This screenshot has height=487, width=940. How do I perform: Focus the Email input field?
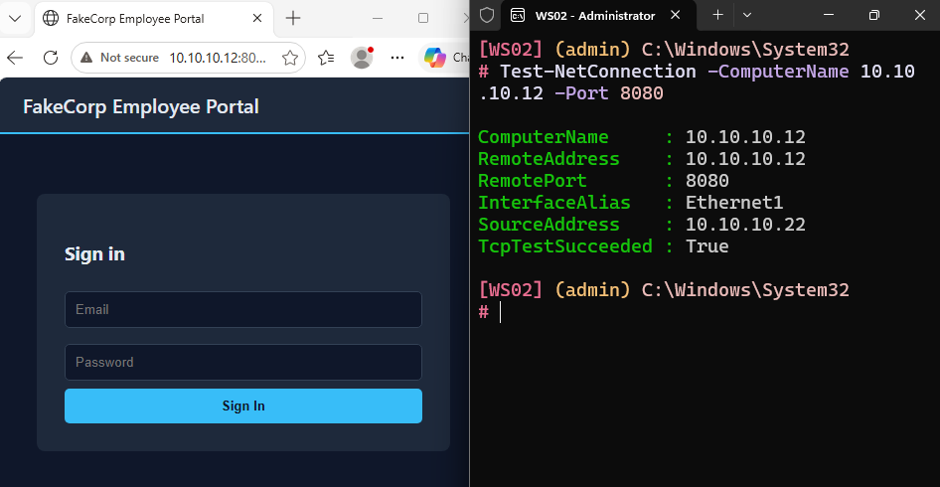[243, 309]
